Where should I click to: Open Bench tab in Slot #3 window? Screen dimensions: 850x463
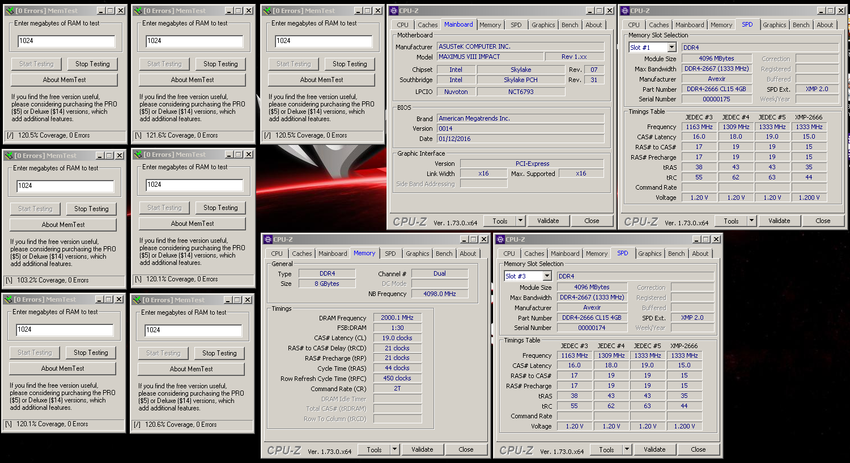[677, 254]
